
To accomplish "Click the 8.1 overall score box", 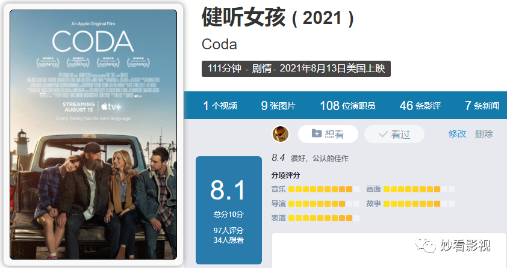I will click(229, 210).
